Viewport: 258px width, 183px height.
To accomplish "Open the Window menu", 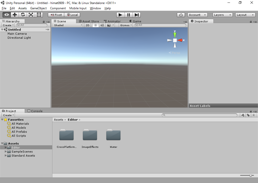I will pos(95,8).
